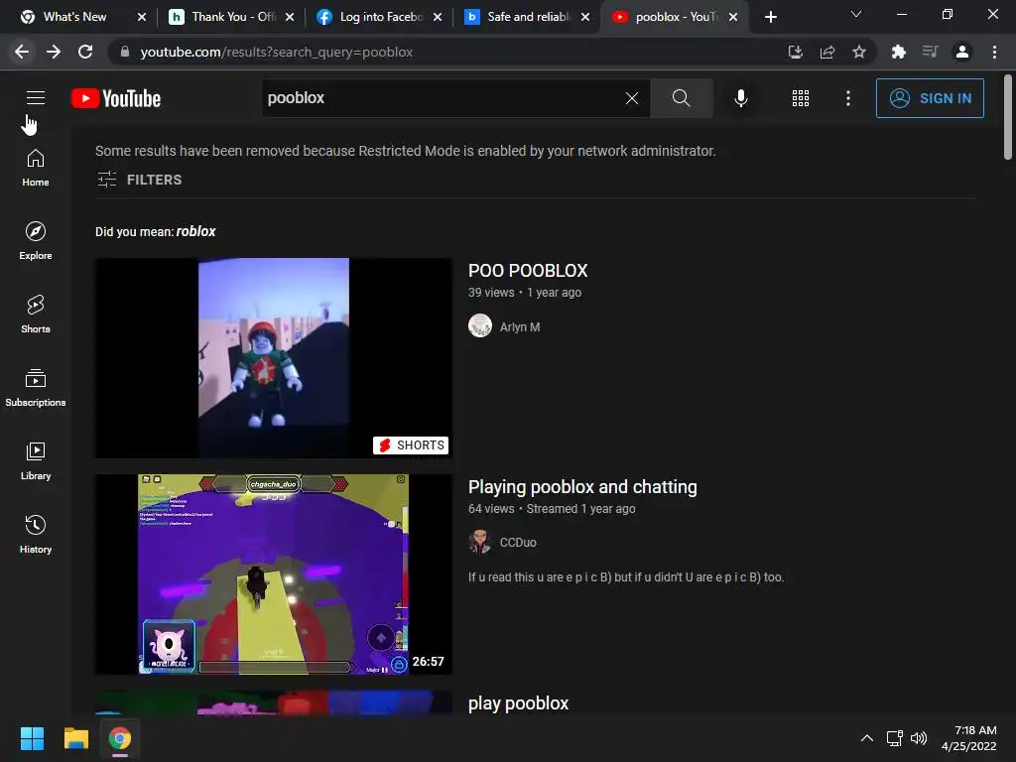This screenshot has width=1016, height=762.
Task: Go back in the browser
Action: (22, 52)
